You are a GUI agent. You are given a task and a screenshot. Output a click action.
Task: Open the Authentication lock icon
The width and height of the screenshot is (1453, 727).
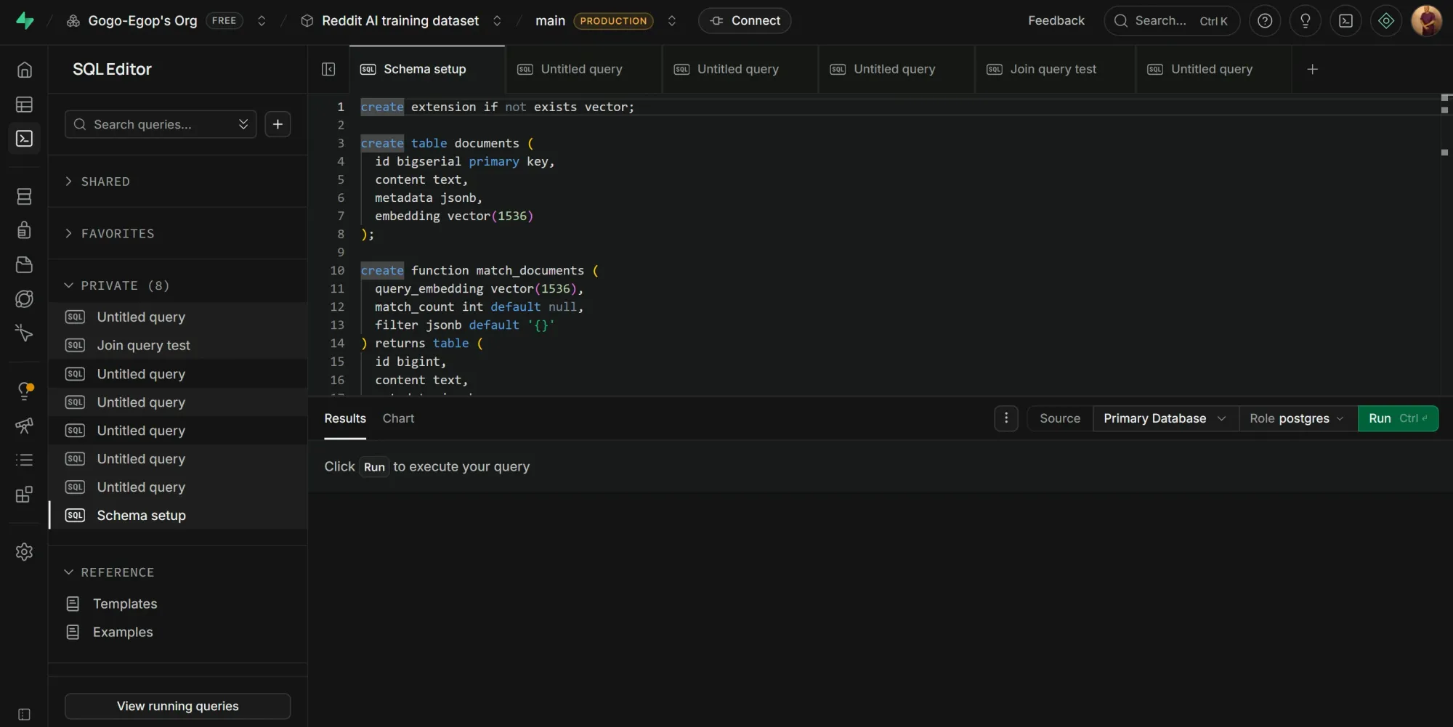point(24,230)
